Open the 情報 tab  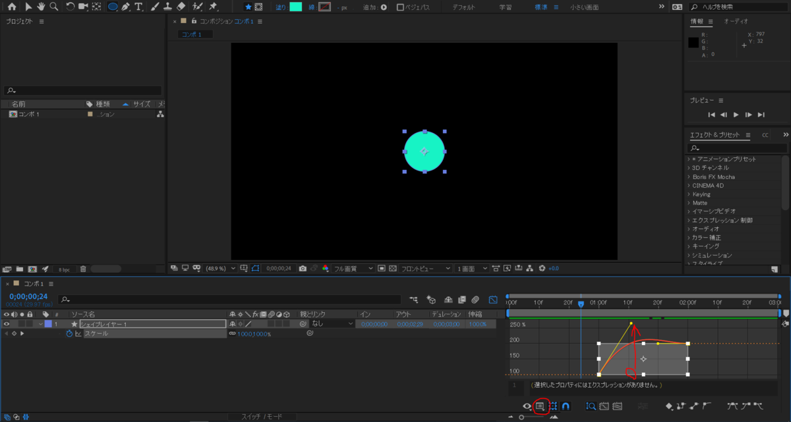pos(697,21)
